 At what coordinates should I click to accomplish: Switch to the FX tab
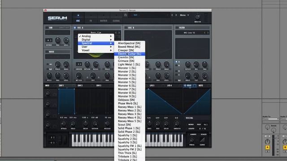[x=91, y=18]
